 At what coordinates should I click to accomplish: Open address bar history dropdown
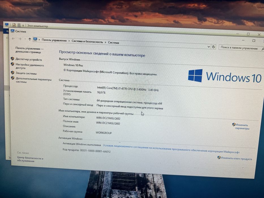pos(209,47)
